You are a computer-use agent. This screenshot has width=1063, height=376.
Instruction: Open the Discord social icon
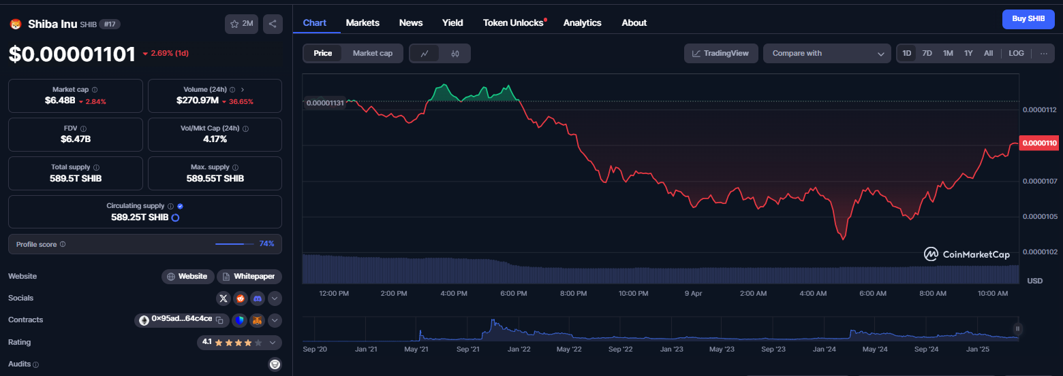tap(258, 298)
